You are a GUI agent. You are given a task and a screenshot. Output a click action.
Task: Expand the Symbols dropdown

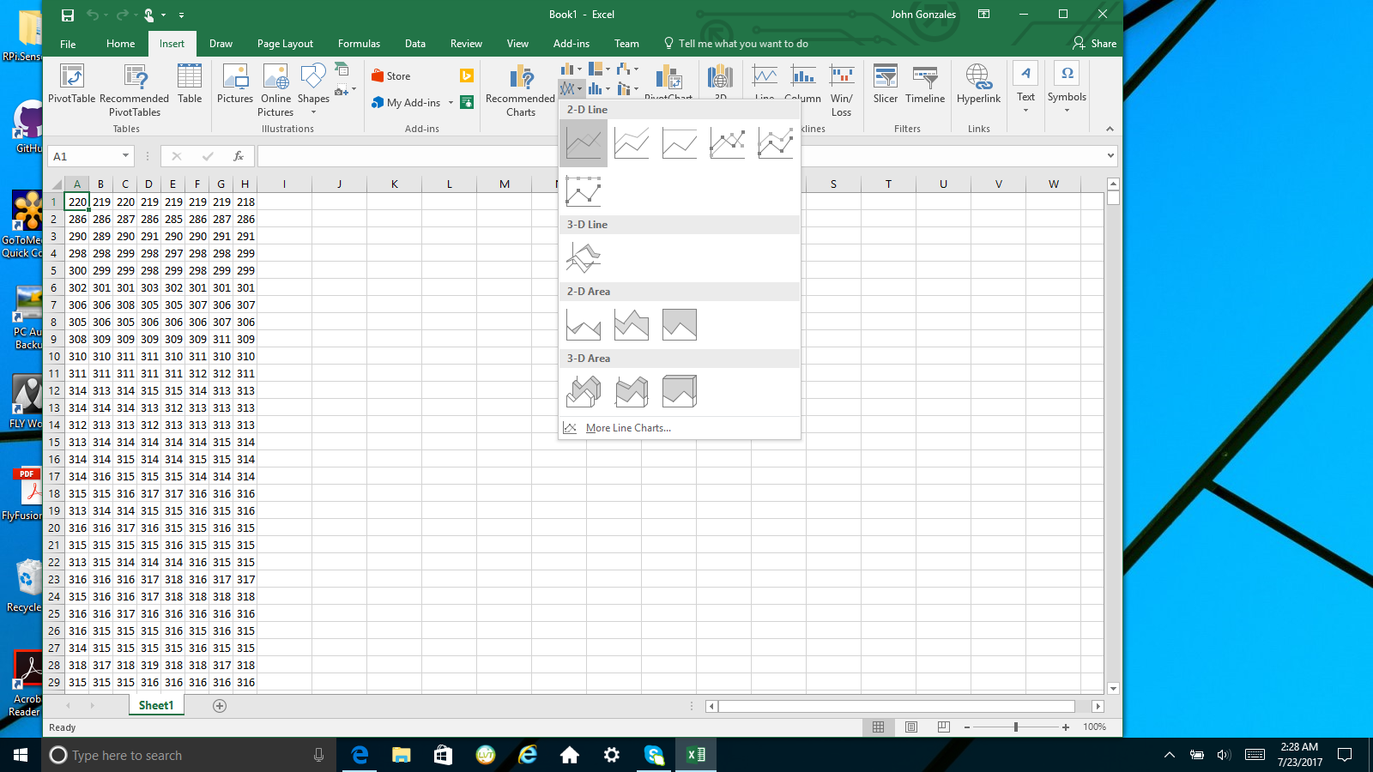1067,110
